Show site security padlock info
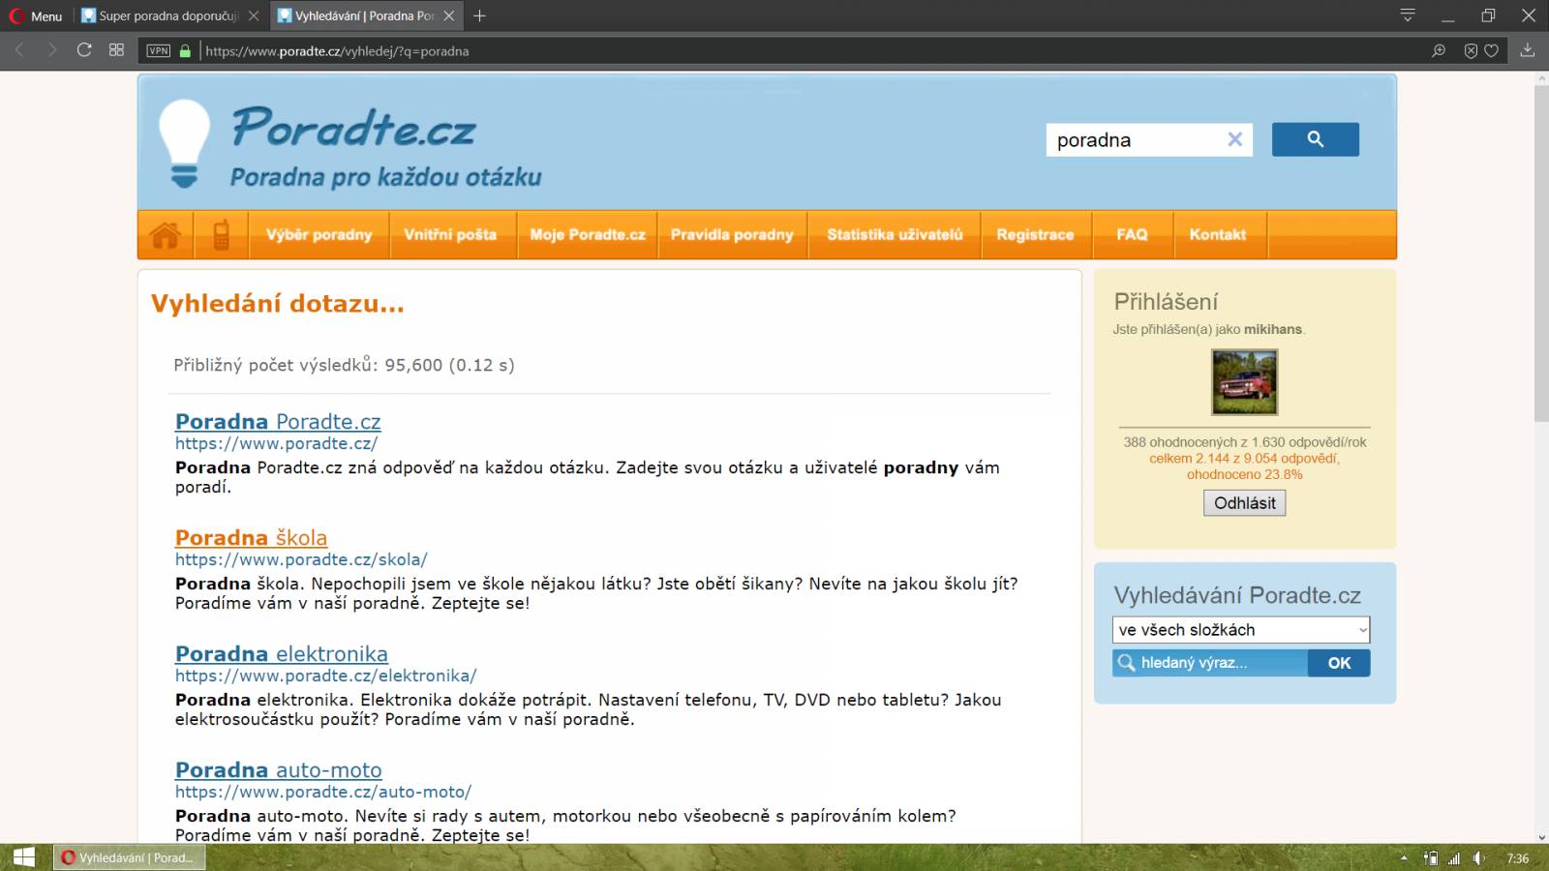The height and width of the screenshot is (871, 1549). click(185, 50)
